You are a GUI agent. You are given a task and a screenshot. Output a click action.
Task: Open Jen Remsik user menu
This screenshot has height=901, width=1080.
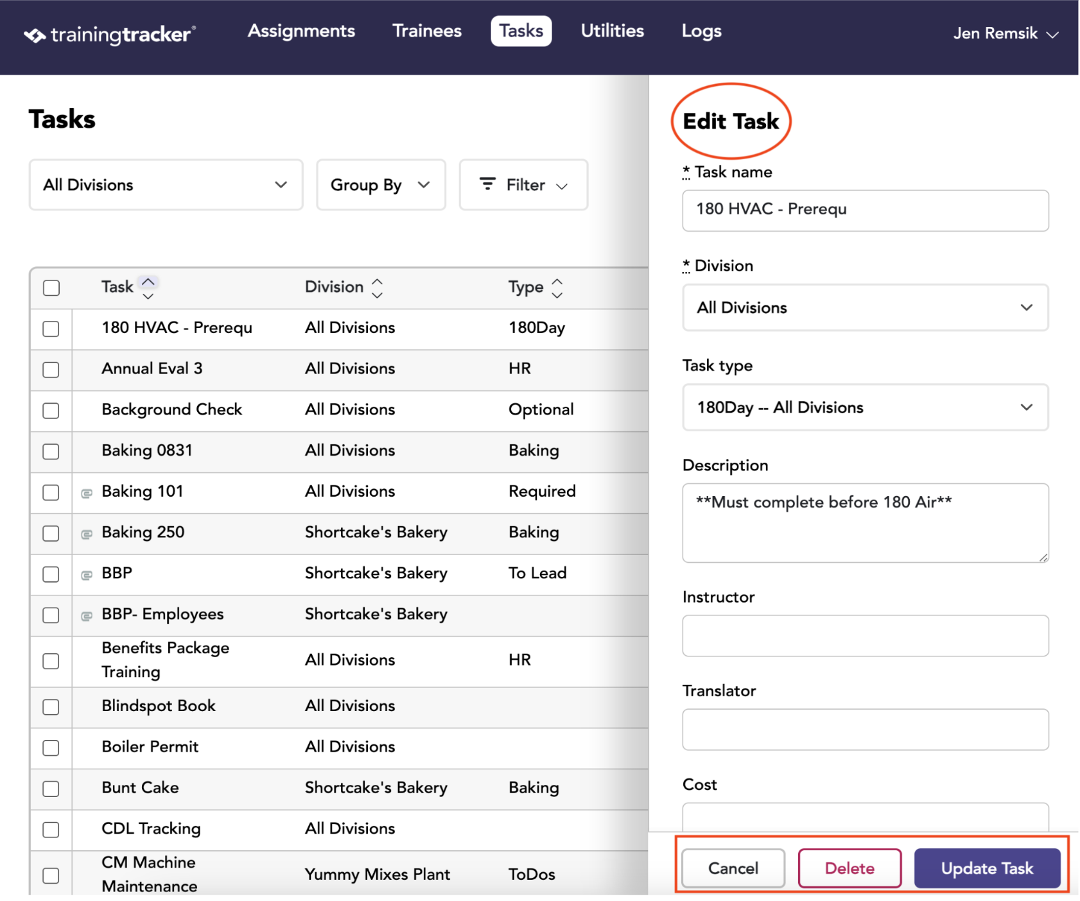click(x=1005, y=33)
